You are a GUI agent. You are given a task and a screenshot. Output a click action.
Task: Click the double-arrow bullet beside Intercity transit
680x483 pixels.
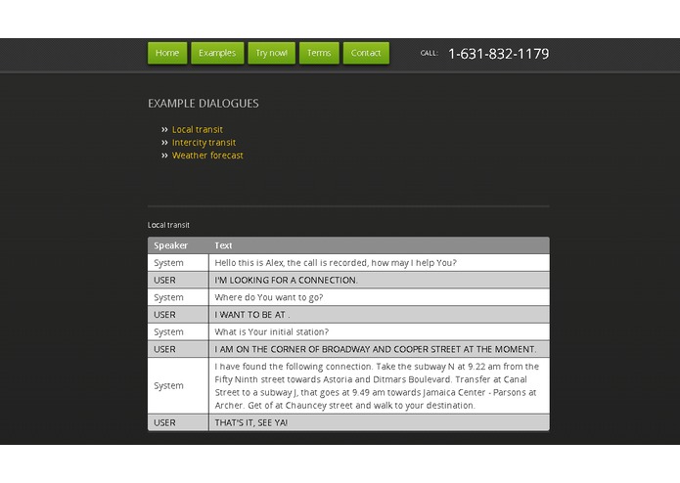point(164,143)
